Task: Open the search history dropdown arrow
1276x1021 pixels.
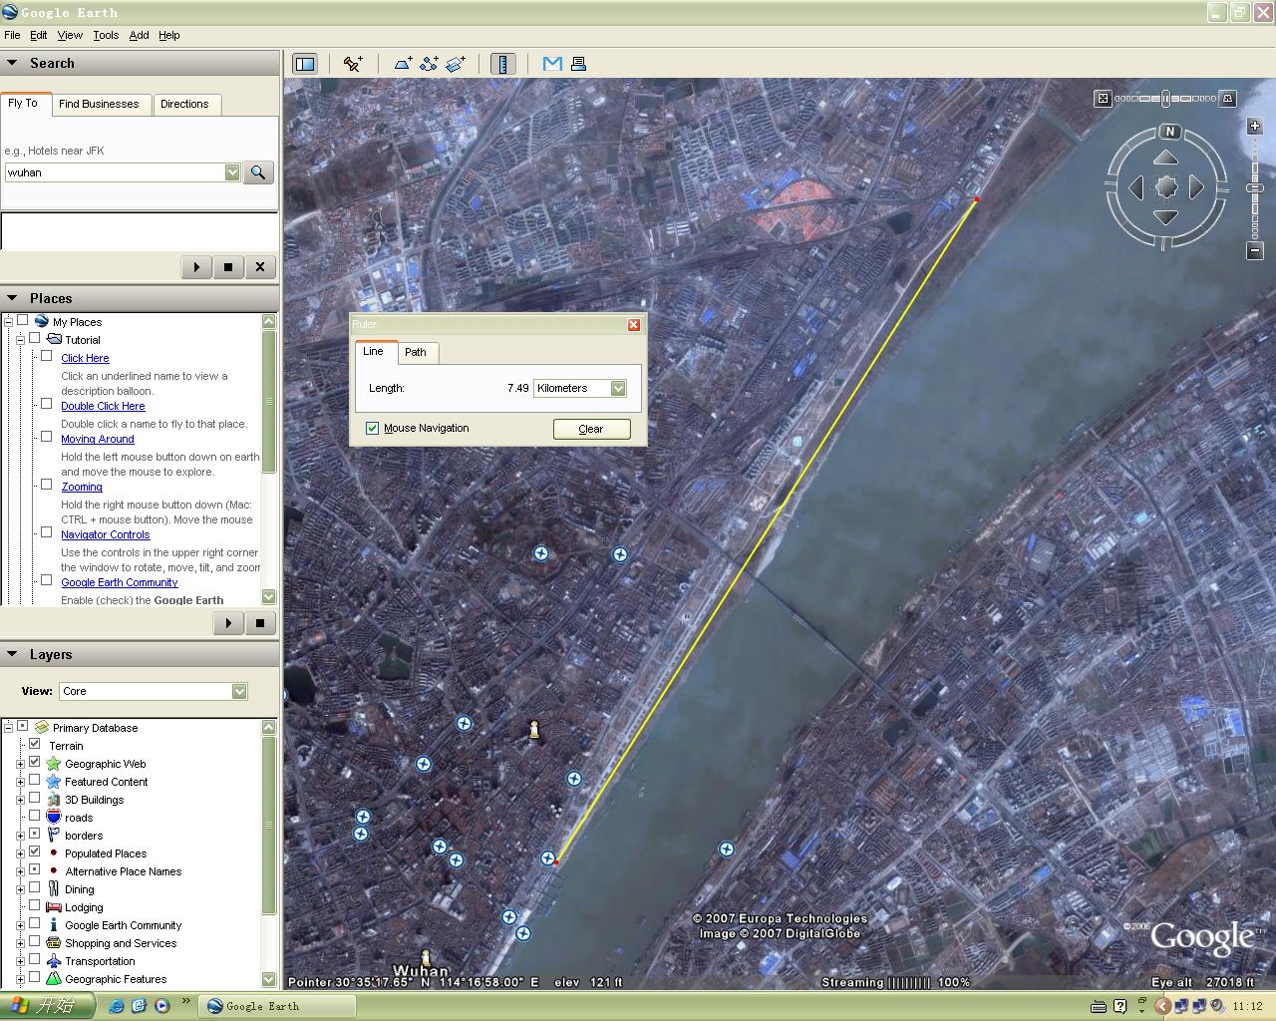Action: 232,172
